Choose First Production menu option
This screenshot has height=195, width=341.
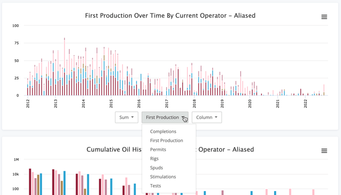167,141
